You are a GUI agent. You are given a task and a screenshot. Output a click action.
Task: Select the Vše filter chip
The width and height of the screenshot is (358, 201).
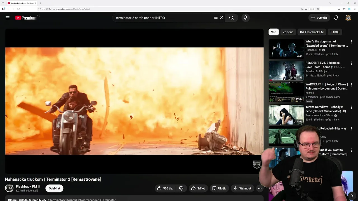[274, 32]
